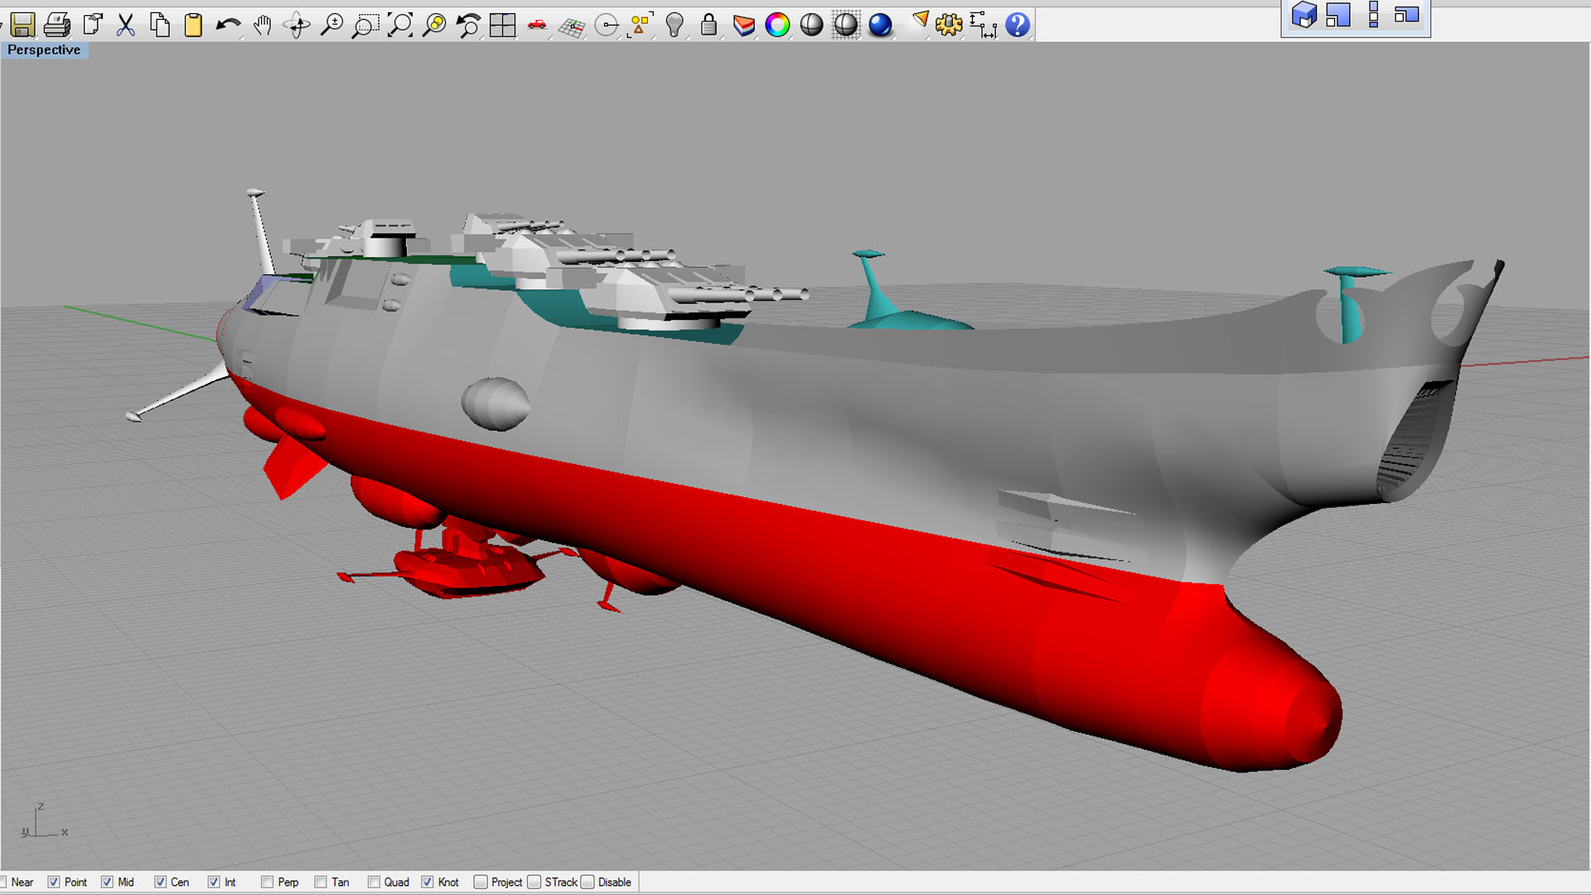The image size is (1591, 895).
Task: Open the Object Snap circle icon
Action: pos(607,25)
